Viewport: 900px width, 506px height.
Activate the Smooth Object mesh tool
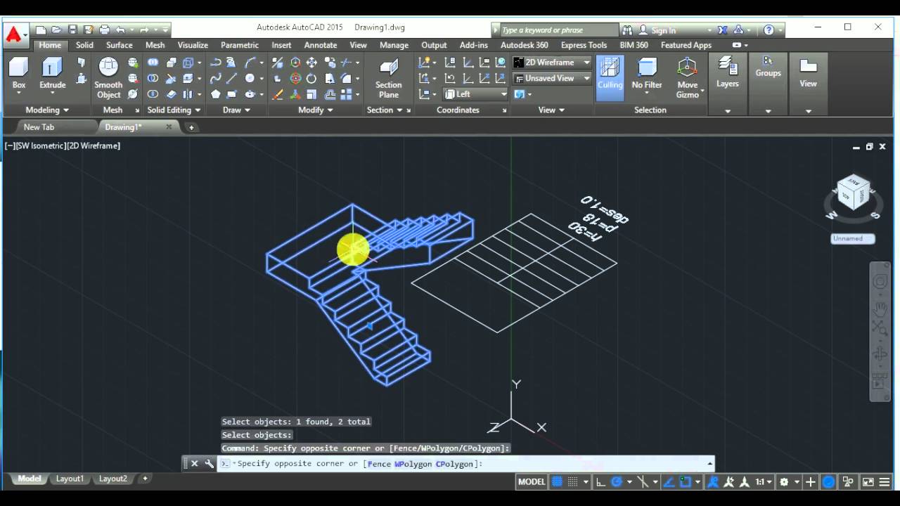point(108,69)
